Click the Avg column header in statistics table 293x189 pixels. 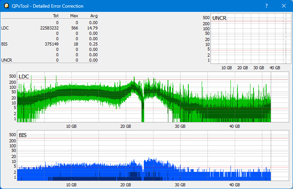94,16
